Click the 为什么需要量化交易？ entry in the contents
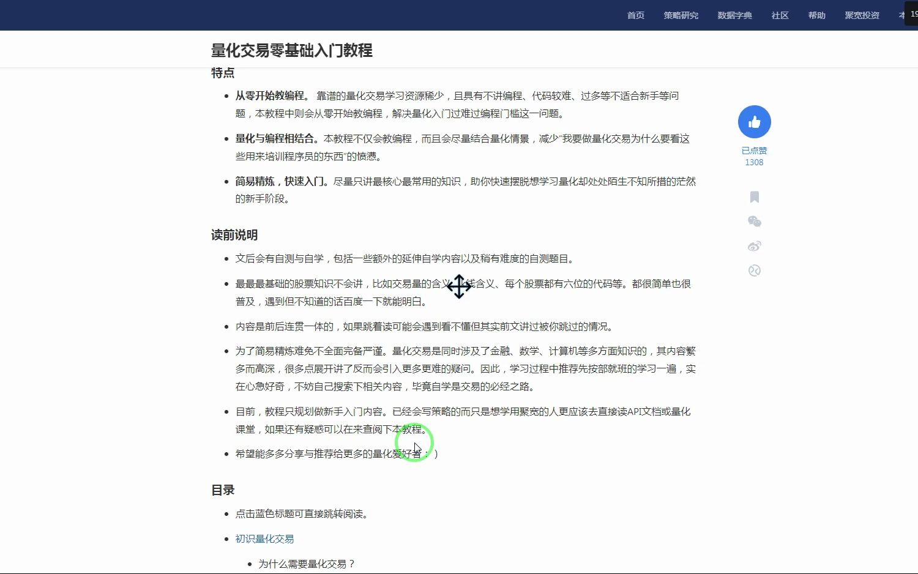The height and width of the screenshot is (574, 918). (x=307, y=564)
